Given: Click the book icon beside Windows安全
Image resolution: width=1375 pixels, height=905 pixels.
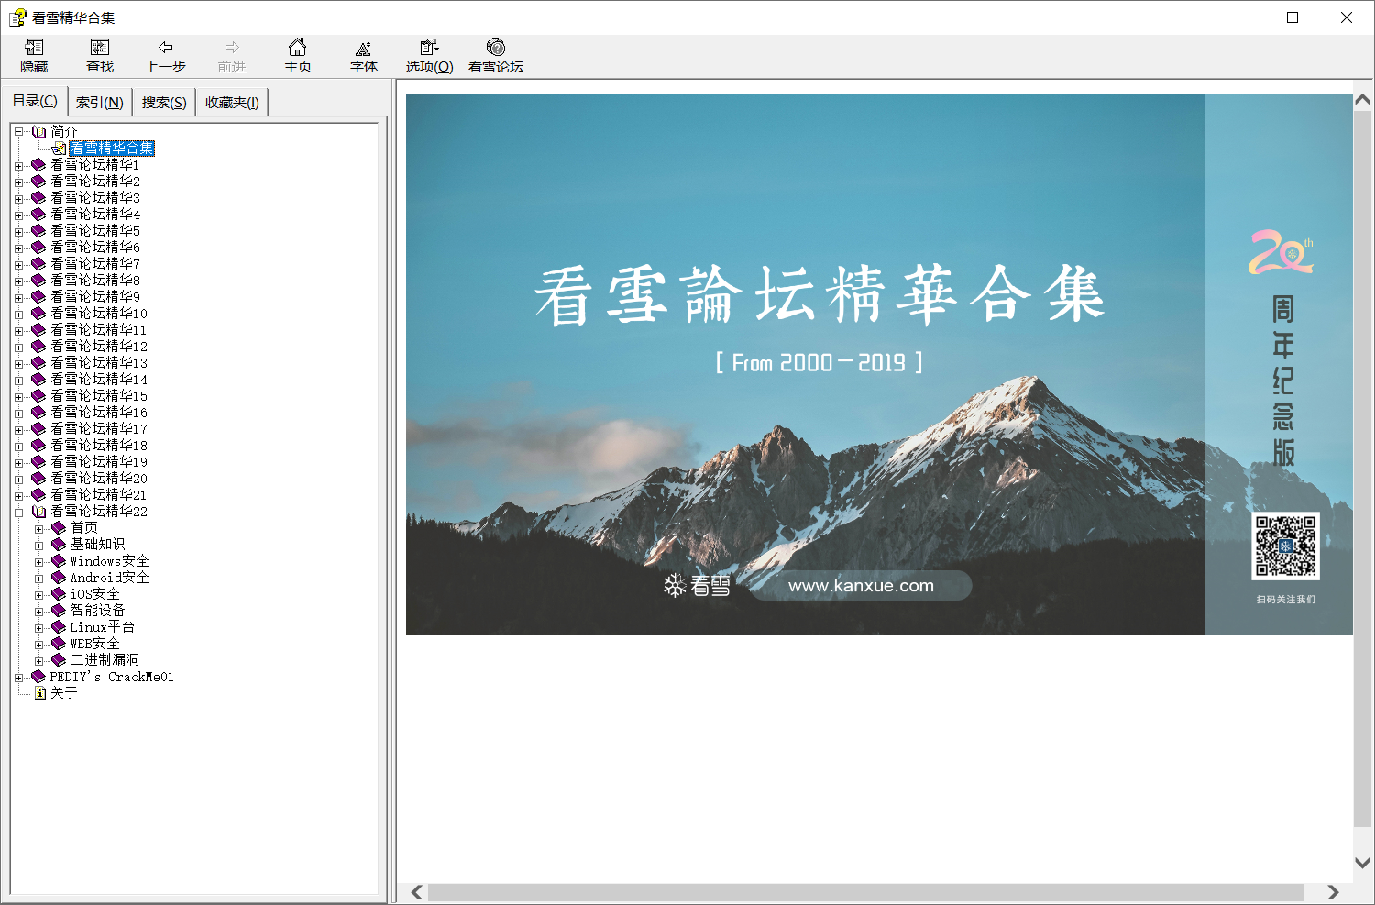Looking at the screenshot, I should (x=59, y=561).
